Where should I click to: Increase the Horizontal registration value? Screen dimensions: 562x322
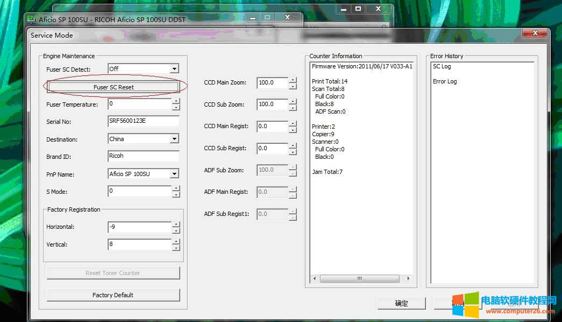[176, 224]
